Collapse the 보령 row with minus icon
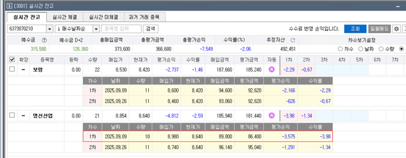The height and width of the screenshot is (158, 406). click(x=23, y=70)
